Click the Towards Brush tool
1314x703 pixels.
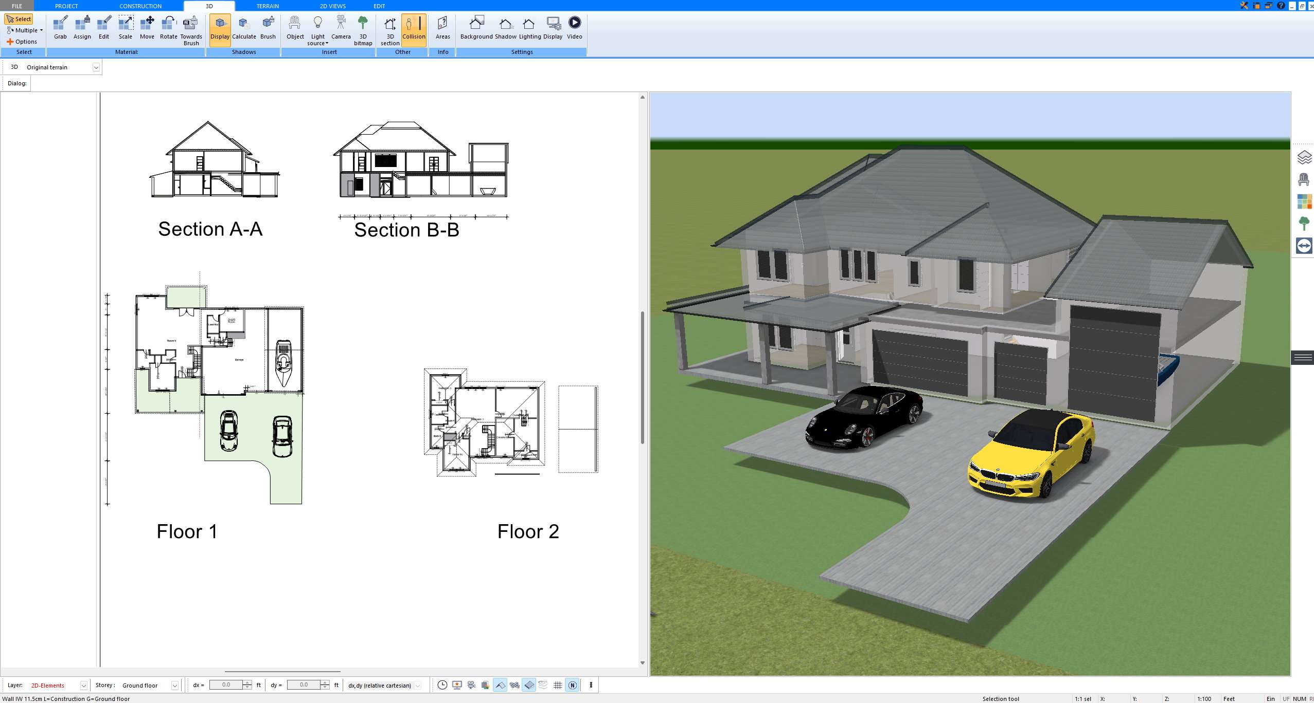[x=191, y=30]
